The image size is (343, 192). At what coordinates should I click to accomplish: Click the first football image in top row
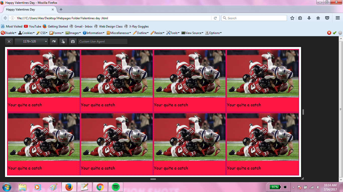click(44, 74)
